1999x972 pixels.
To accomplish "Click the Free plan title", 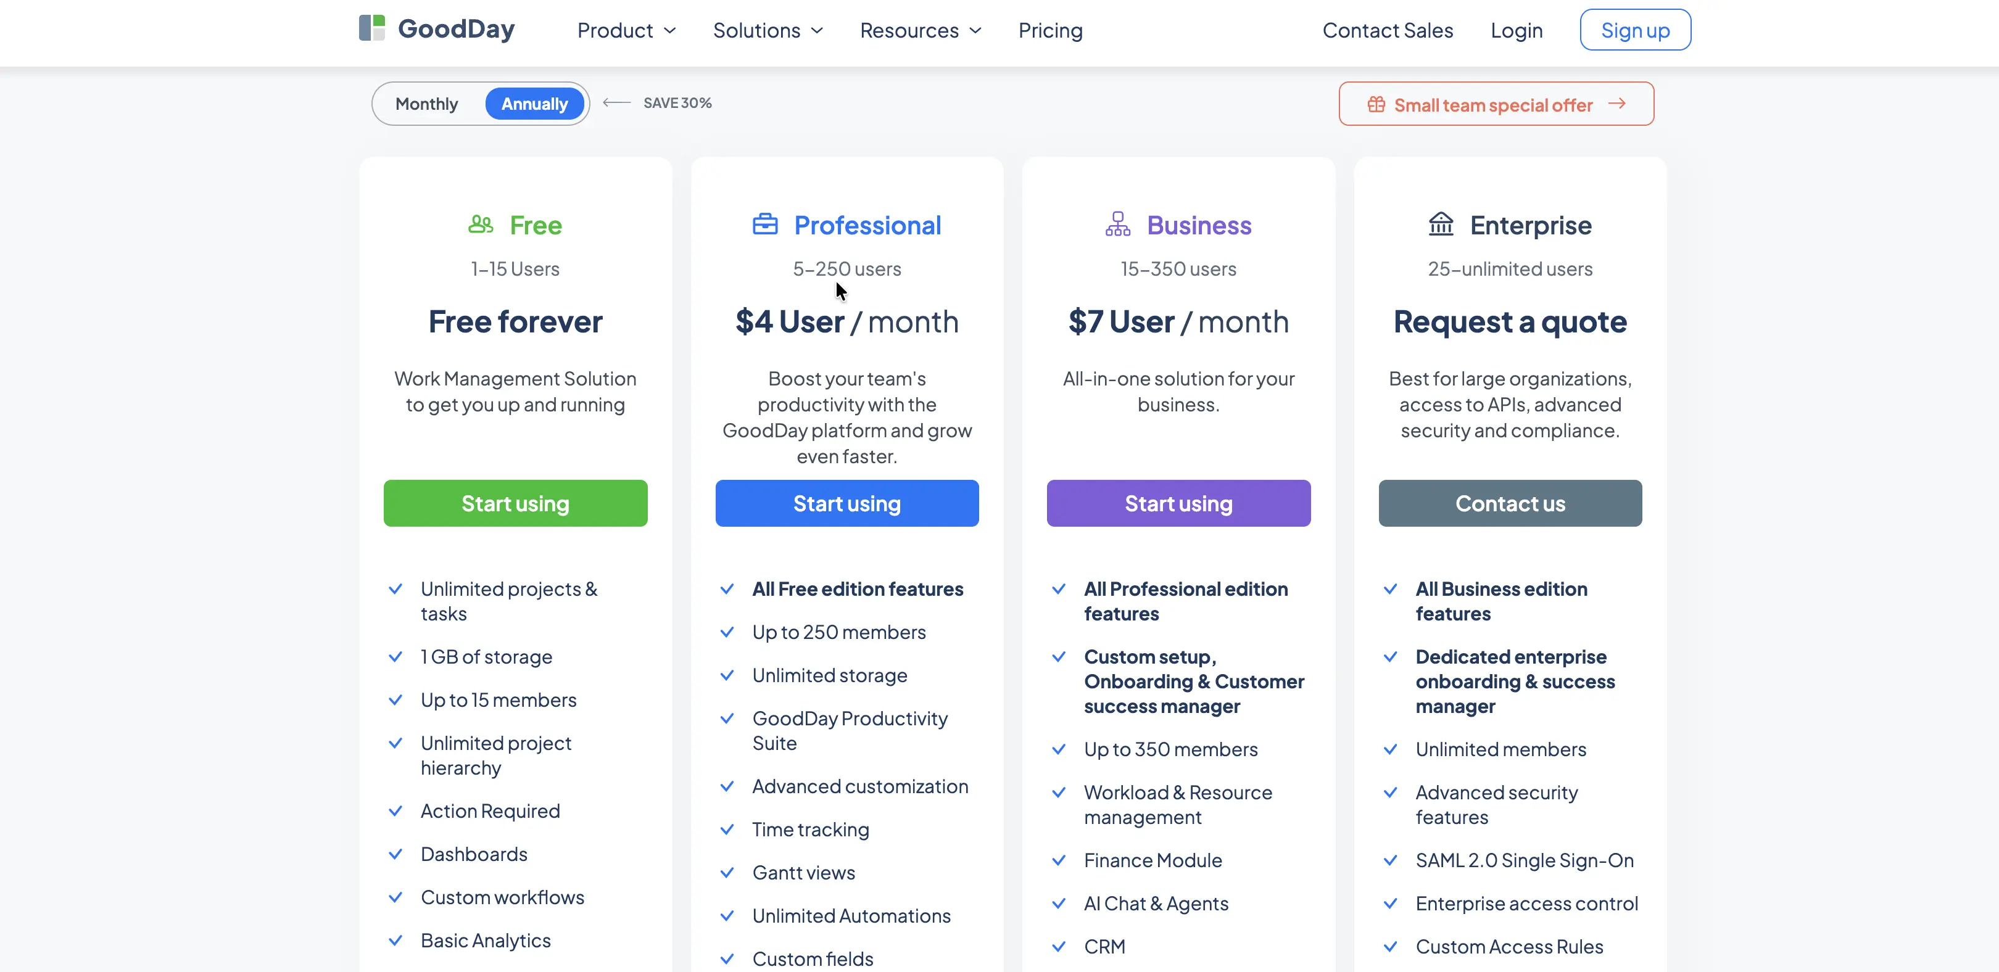I will tap(536, 225).
